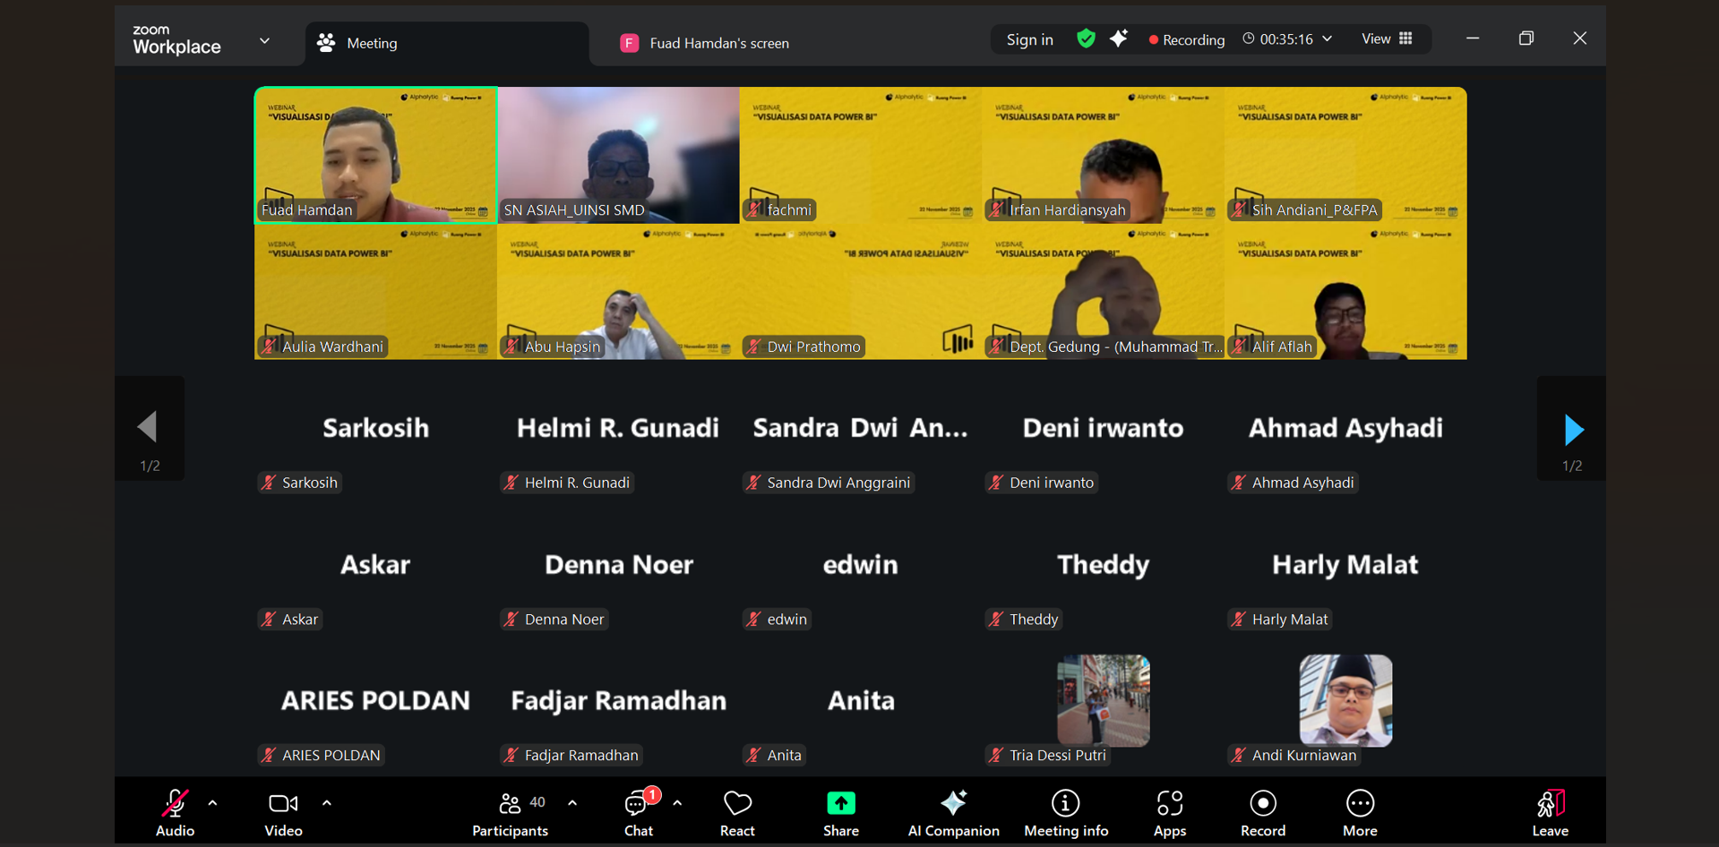1719x847 pixels.
Task: Unmute microphone with the Audio button
Action: tap(175, 813)
